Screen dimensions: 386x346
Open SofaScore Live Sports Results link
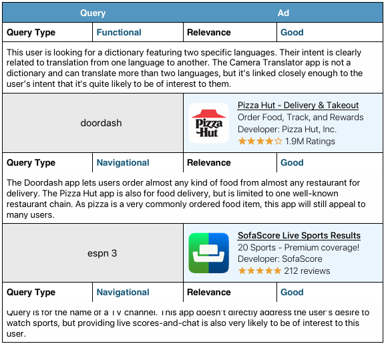tap(299, 235)
